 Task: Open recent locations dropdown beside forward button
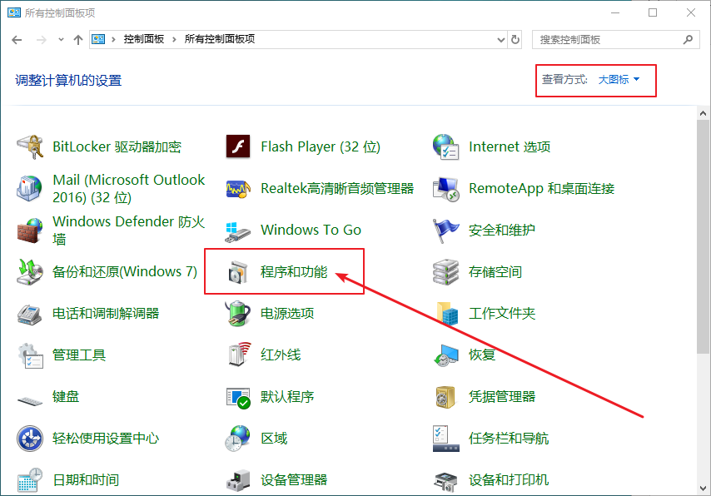click(x=61, y=39)
